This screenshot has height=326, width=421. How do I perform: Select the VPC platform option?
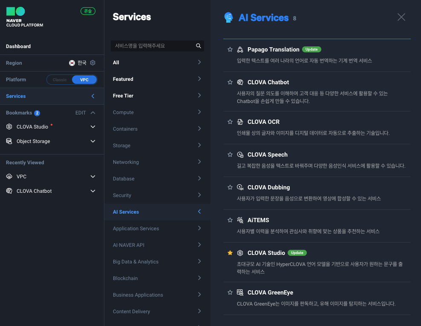click(x=84, y=80)
